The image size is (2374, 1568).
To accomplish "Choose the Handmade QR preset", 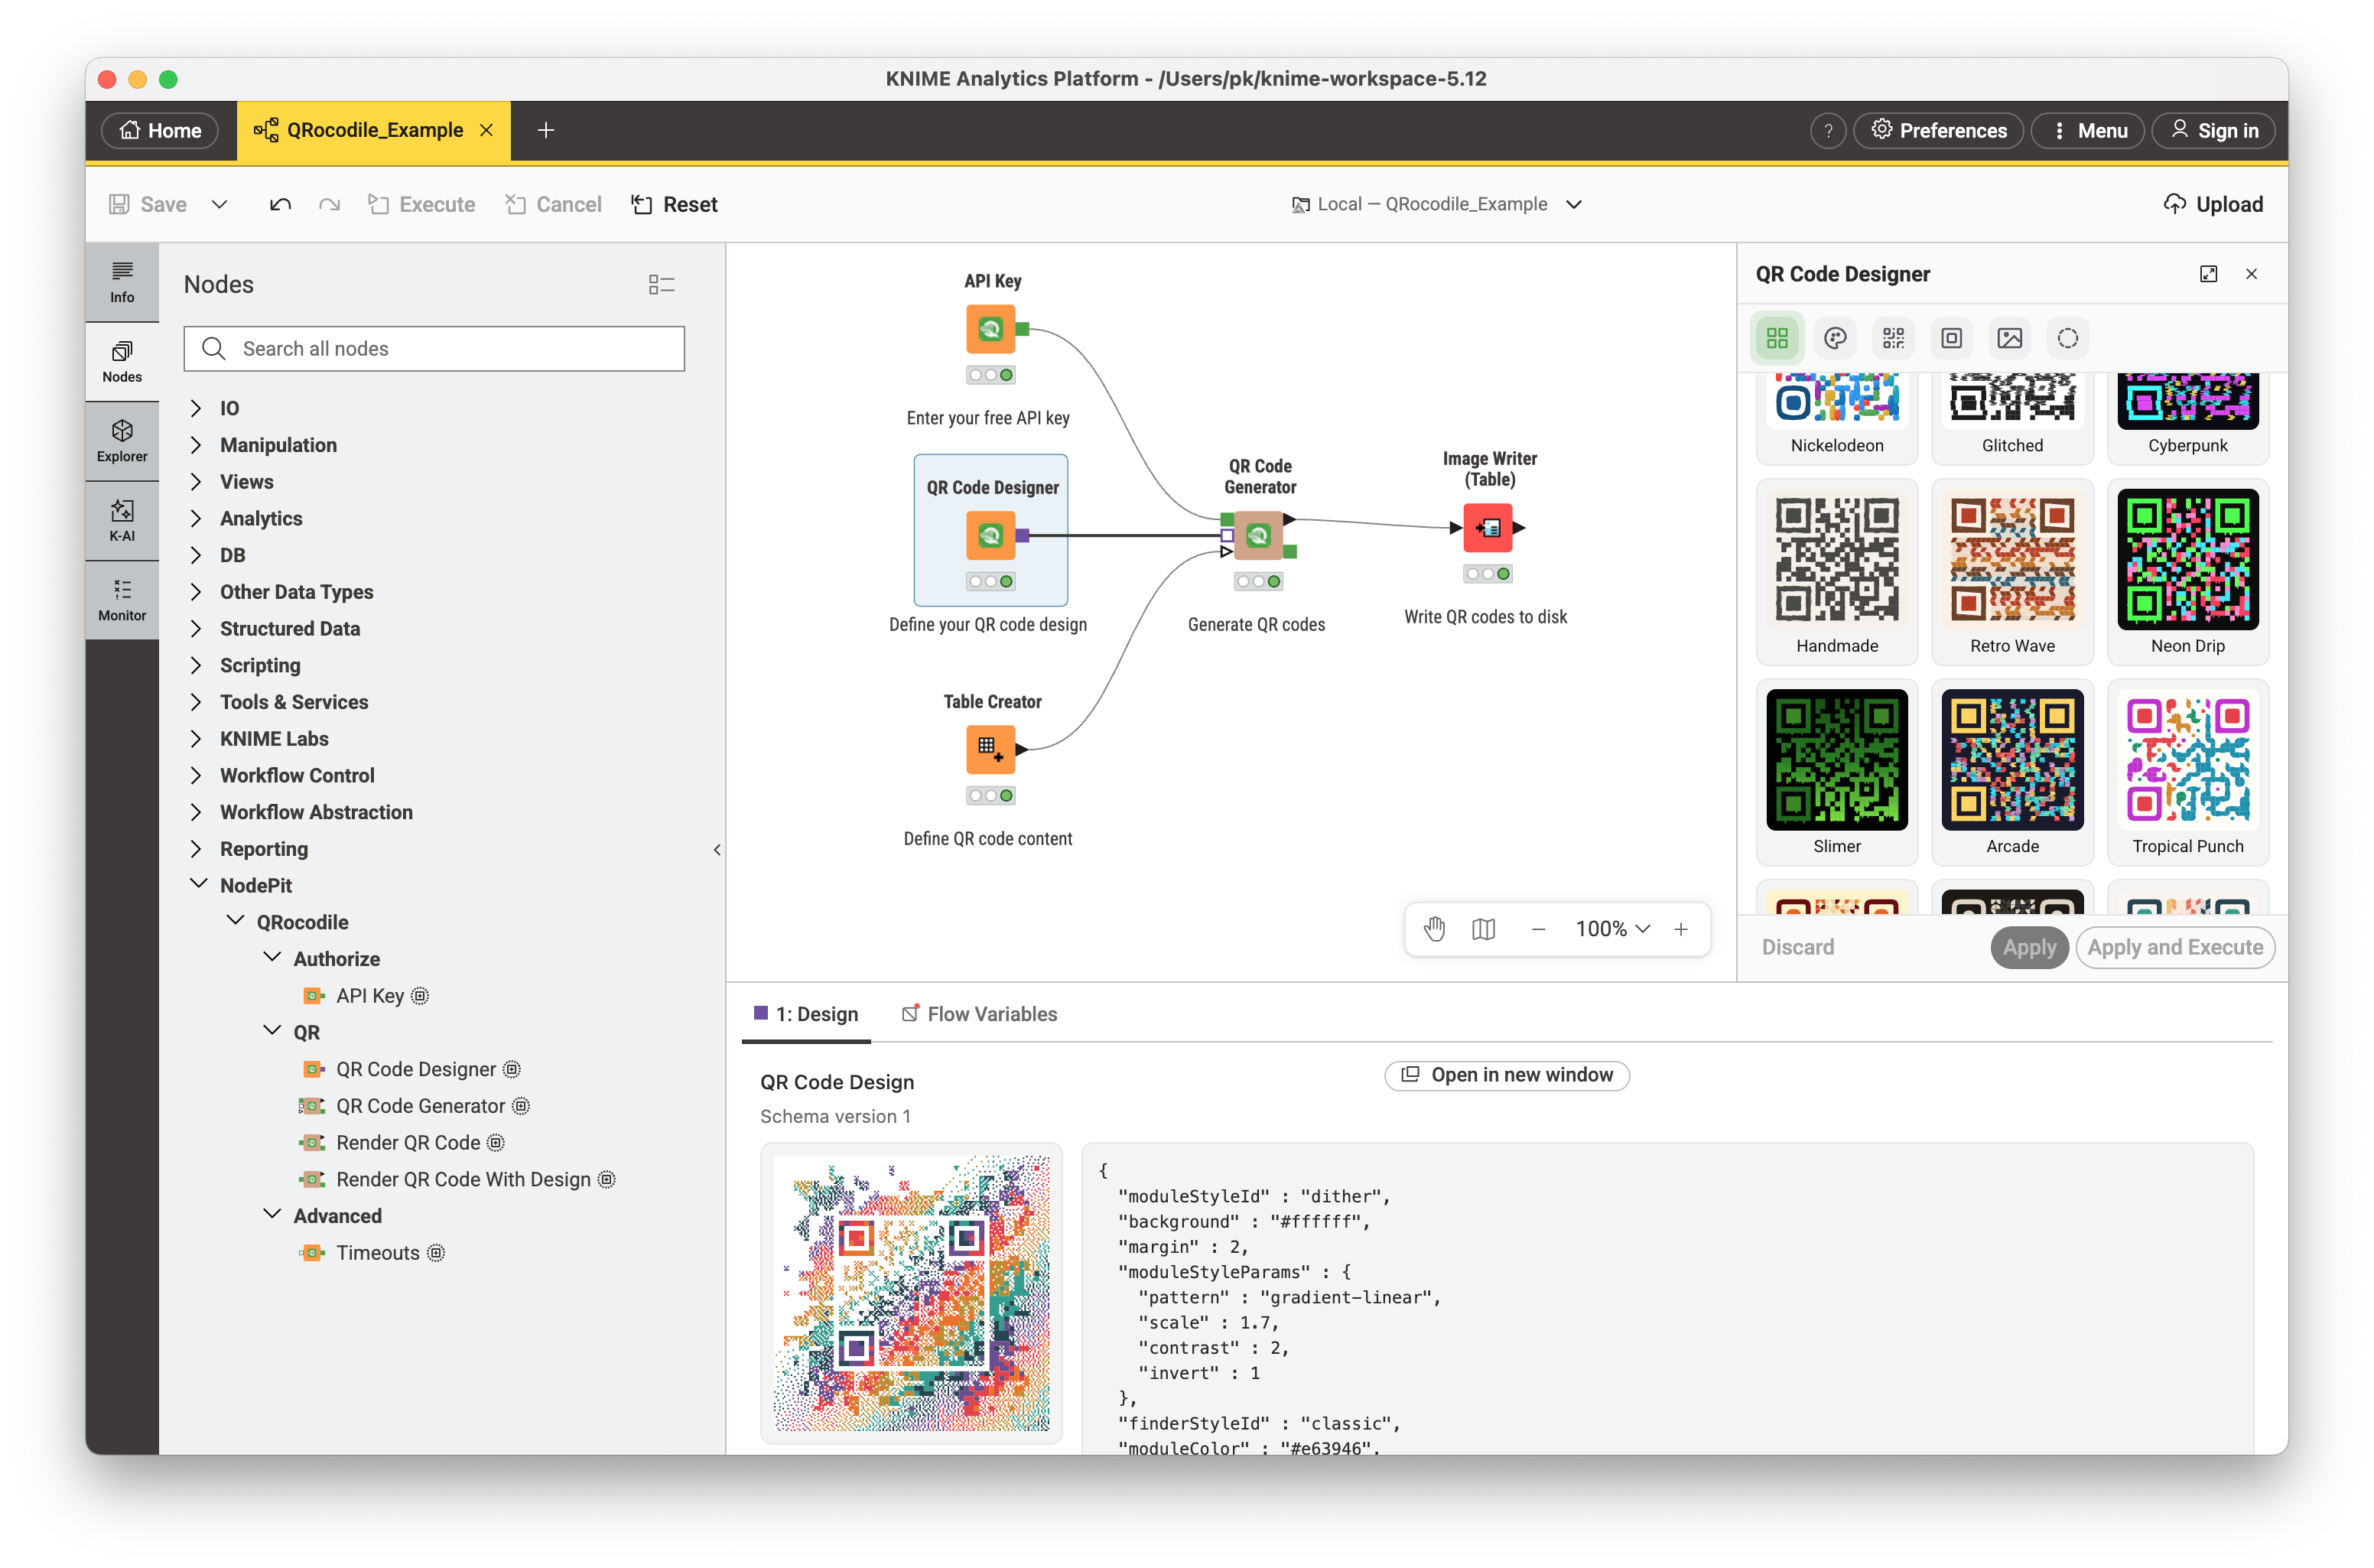I will tap(1836, 572).
